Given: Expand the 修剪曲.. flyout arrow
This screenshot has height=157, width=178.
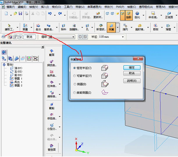Looking at the screenshot, I should (60, 117).
